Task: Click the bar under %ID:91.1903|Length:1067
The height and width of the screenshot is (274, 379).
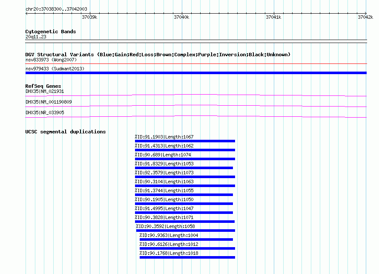Action: pyautogui.click(x=185, y=141)
